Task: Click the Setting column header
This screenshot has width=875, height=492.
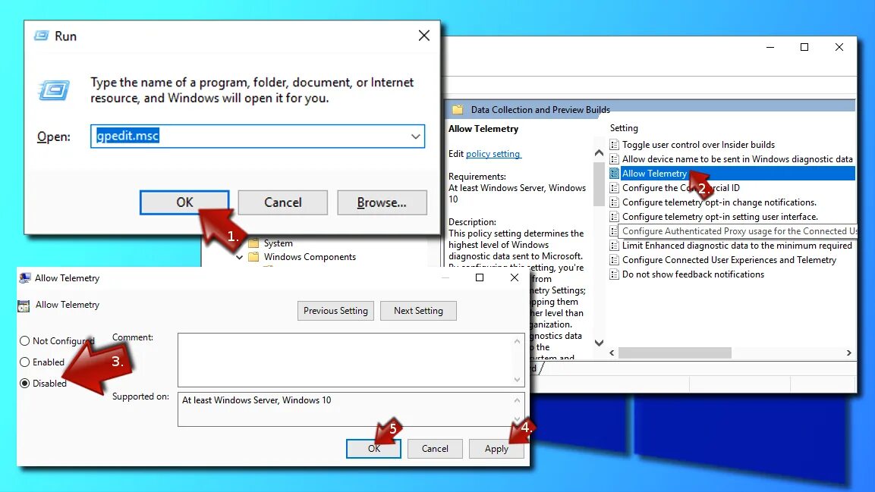Action: (x=624, y=128)
